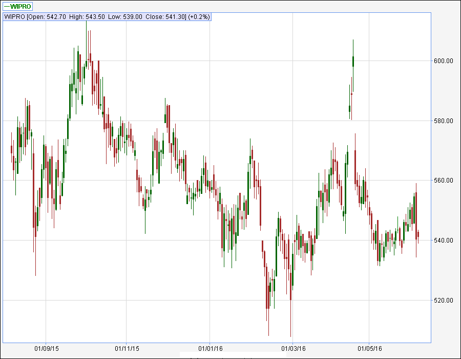Click the 560.00 price axis label

pyautogui.click(x=444, y=181)
